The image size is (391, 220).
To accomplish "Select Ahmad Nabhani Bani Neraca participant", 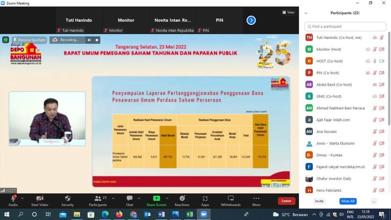I will tap(346, 108).
